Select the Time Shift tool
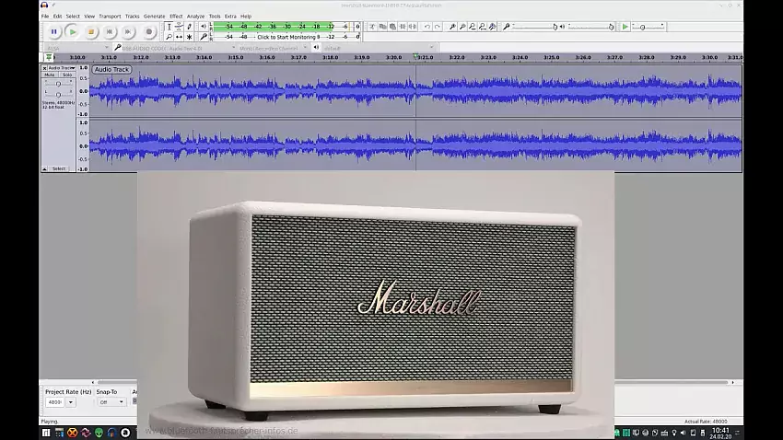Viewport: 783px width, 440px height. (179, 37)
